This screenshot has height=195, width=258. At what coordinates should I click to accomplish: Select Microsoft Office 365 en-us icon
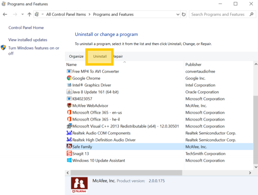point(69,112)
